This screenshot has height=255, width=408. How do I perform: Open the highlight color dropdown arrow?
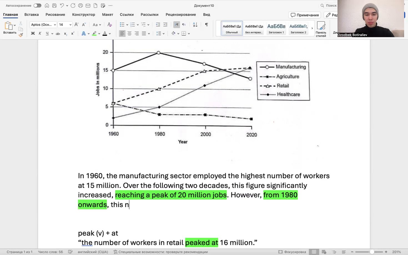[x=99, y=33]
